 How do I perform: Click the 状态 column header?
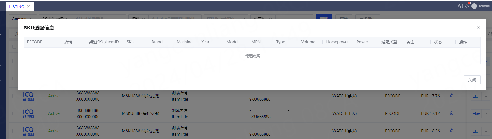(x=438, y=42)
